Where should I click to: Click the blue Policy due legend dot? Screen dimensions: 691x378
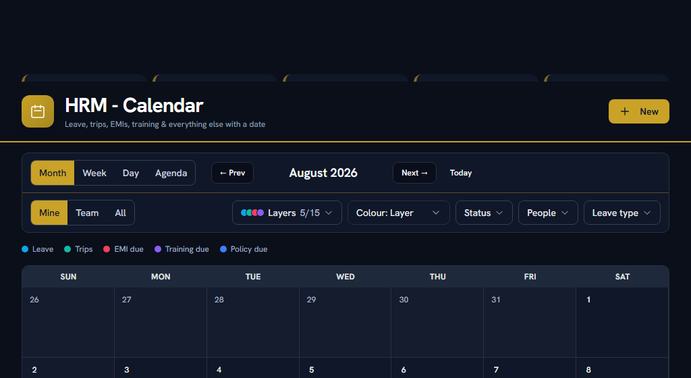point(223,249)
